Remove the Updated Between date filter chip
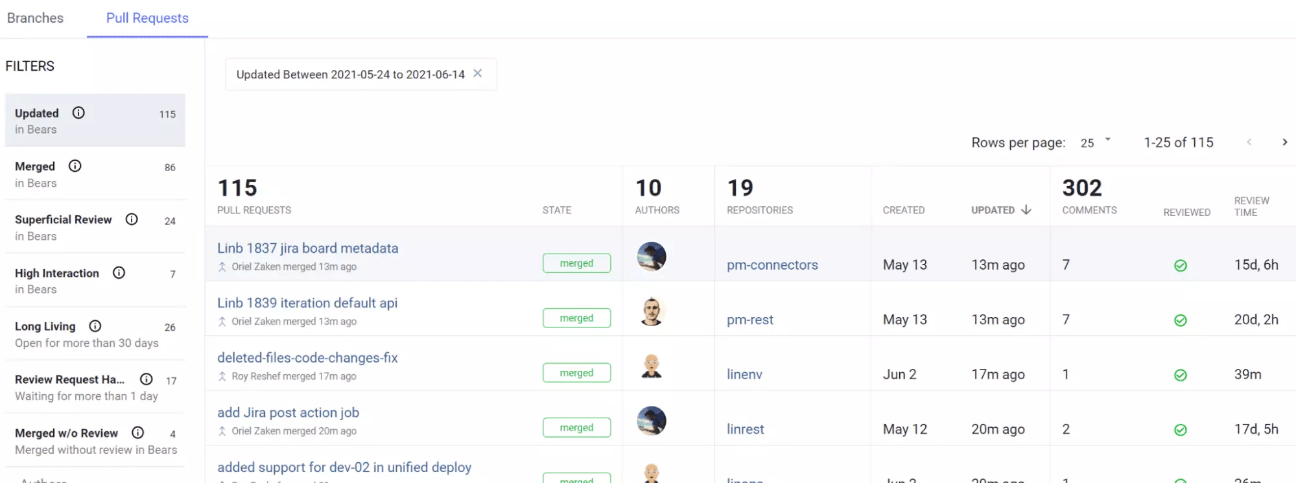The height and width of the screenshot is (483, 1296). 477,73
